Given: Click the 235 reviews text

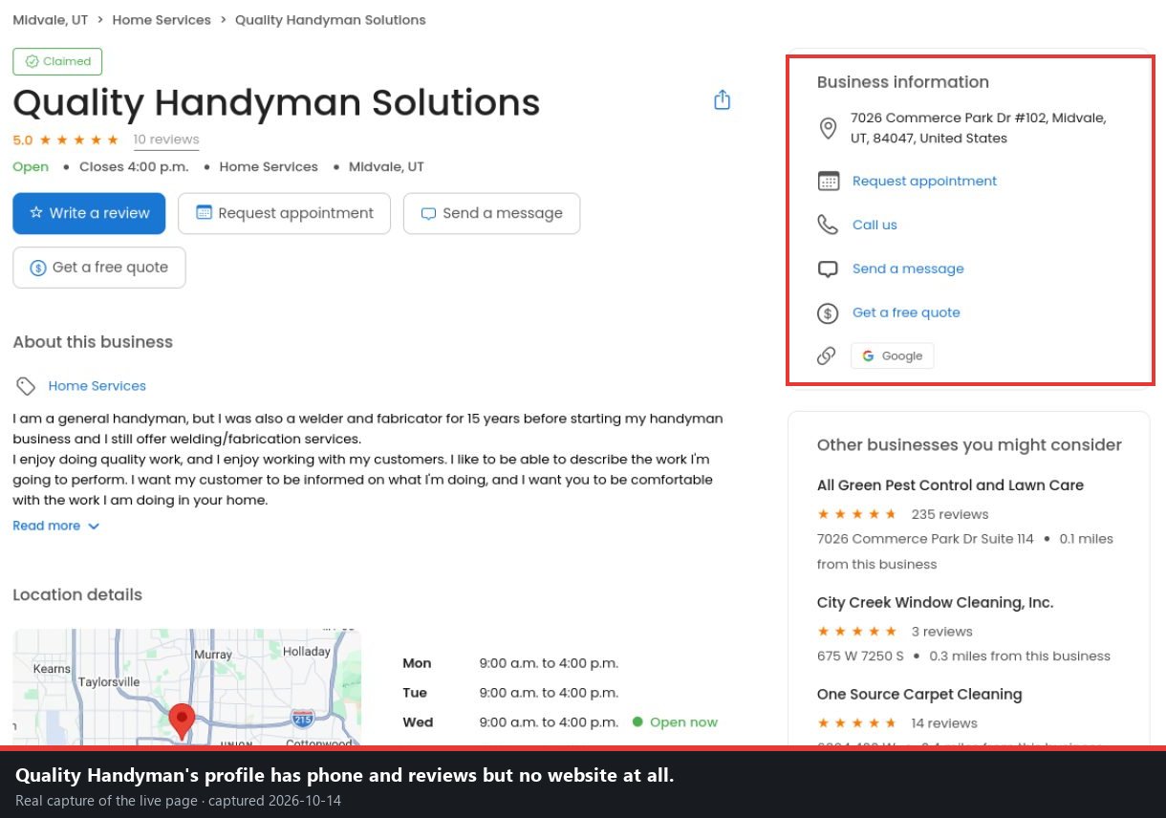Looking at the screenshot, I should click(949, 514).
